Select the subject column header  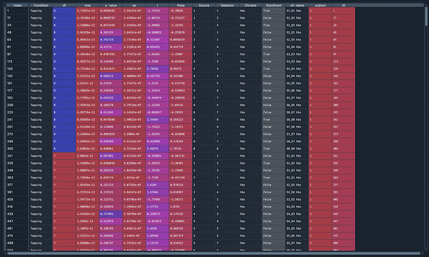320,5
